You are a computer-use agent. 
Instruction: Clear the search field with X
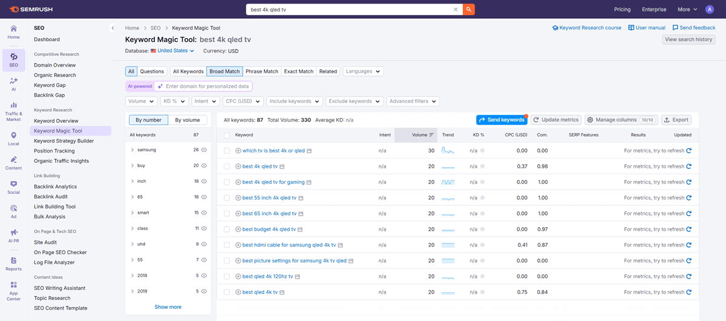pos(456,9)
